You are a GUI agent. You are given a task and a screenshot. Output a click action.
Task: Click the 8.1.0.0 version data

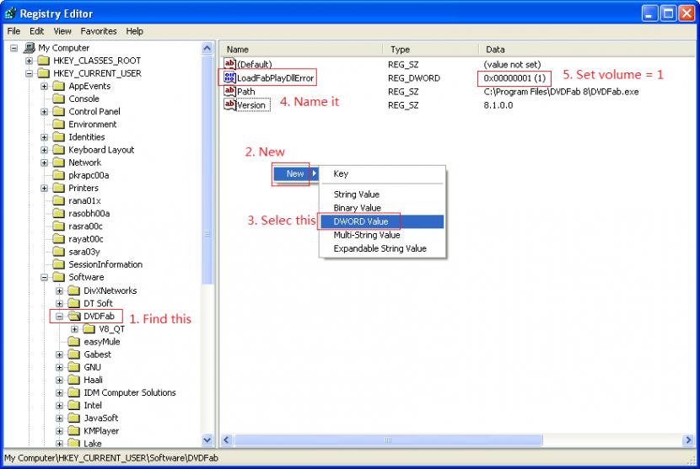point(498,105)
